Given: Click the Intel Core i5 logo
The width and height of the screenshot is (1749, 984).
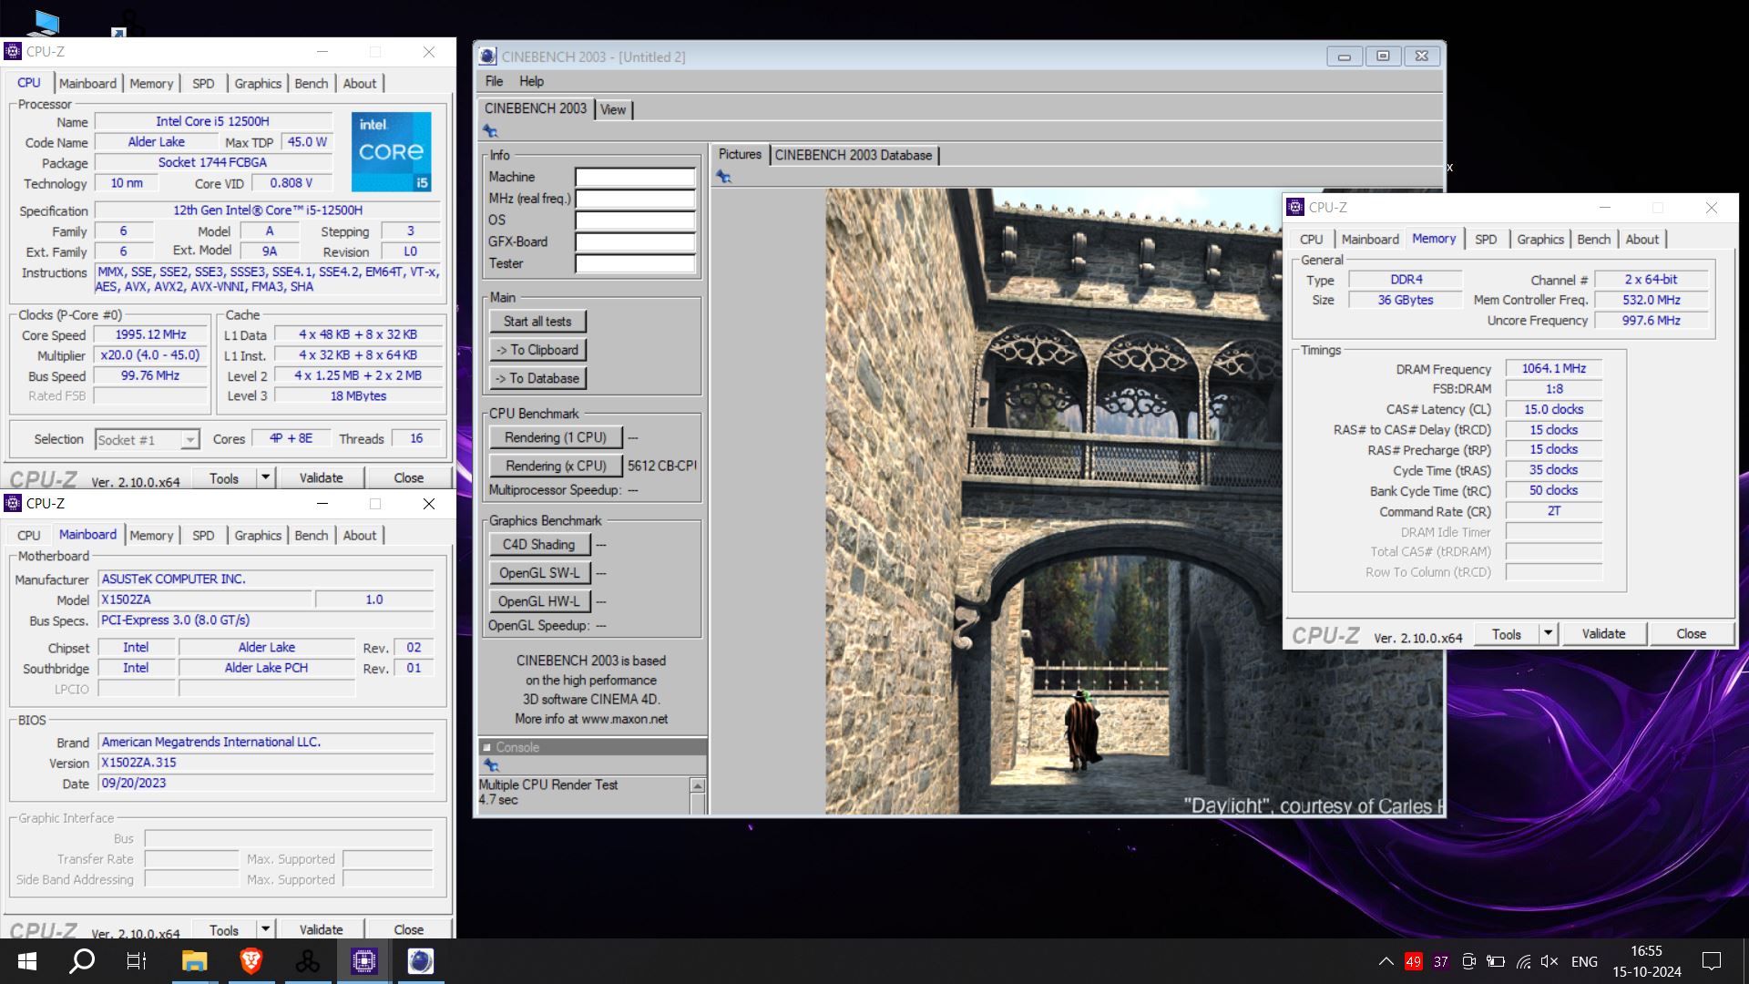Looking at the screenshot, I should click(x=391, y=151).
